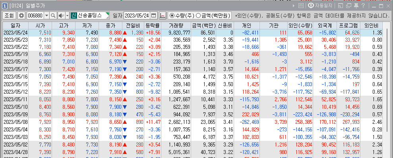Click the duplicate window icon
The image size is (393, 158).
click(x=348, y=6)
